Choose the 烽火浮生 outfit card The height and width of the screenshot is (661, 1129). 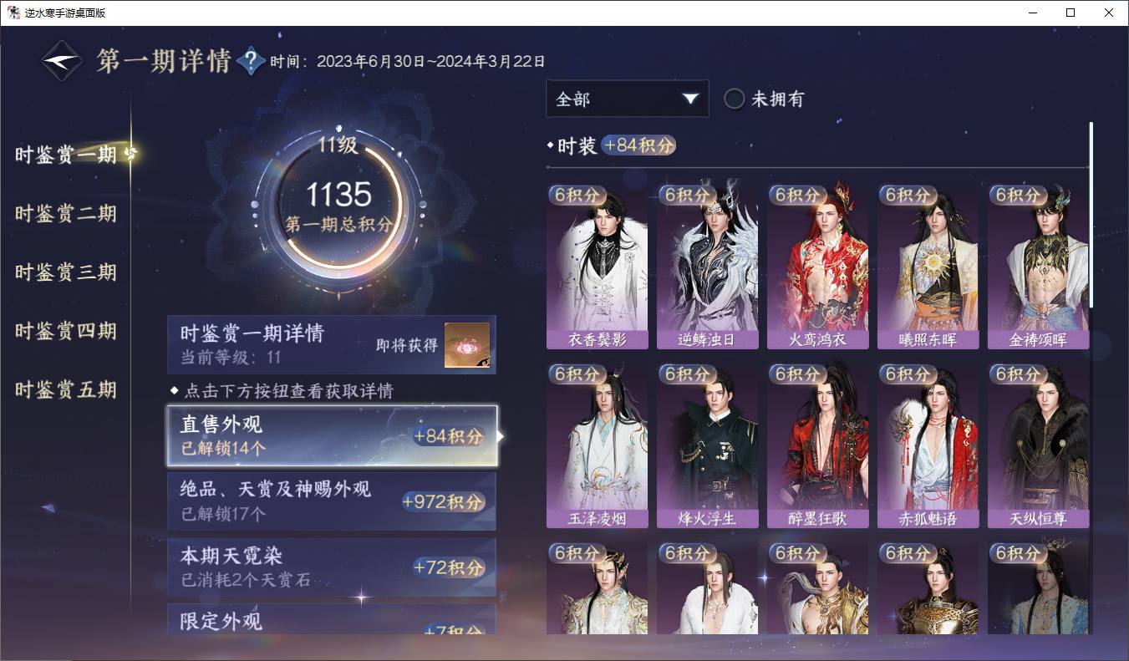[x=707, y=445]
